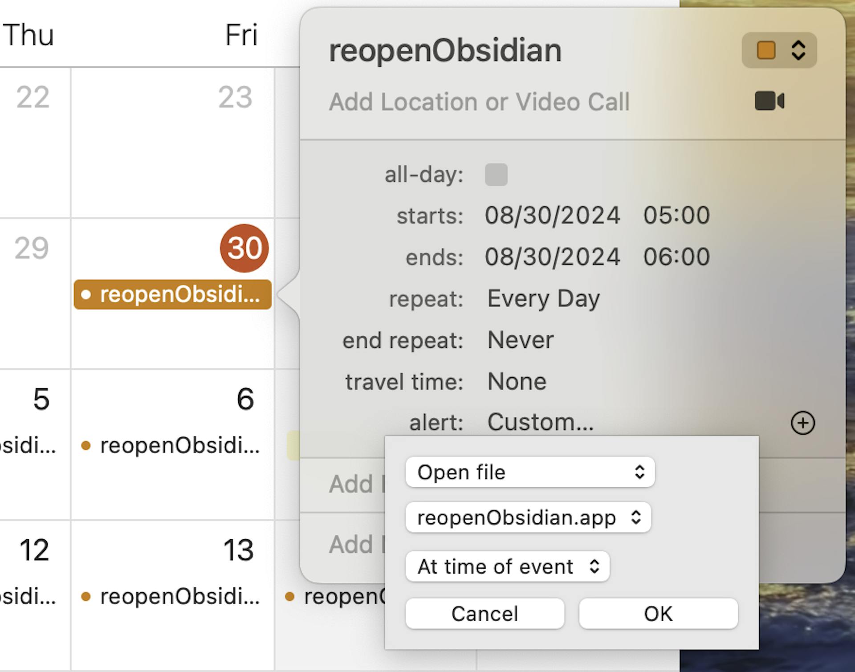855x672 pixels.
Task: Confirm the alert with OK
Action: point(658,613)
